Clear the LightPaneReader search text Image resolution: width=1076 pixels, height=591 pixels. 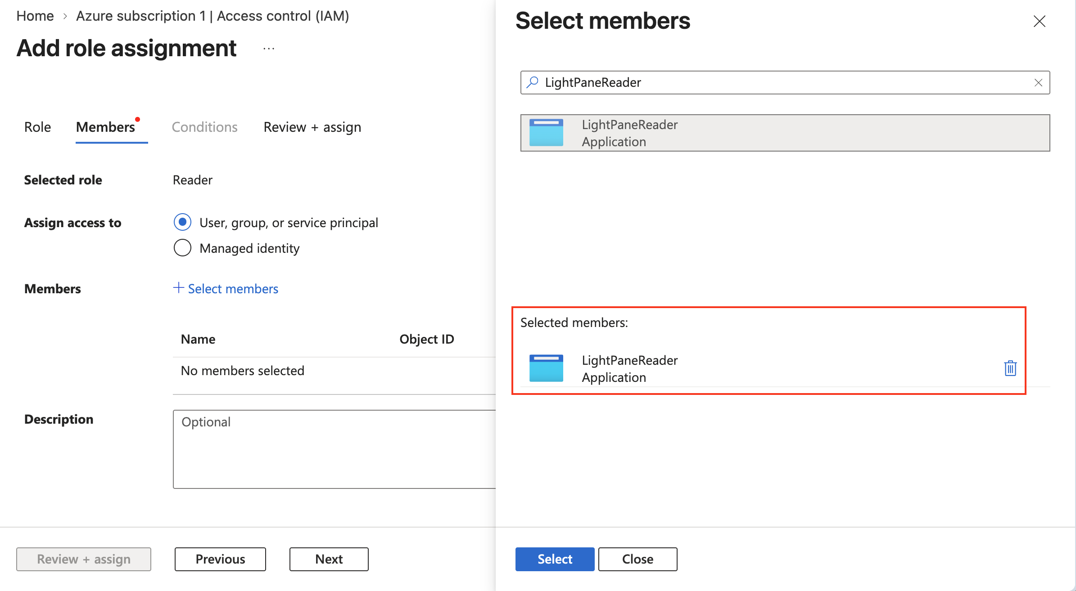[1038, 83]
